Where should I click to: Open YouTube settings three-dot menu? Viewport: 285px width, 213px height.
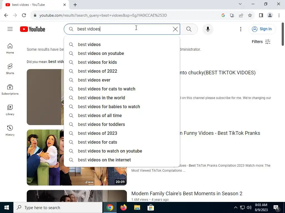(241, 29)
